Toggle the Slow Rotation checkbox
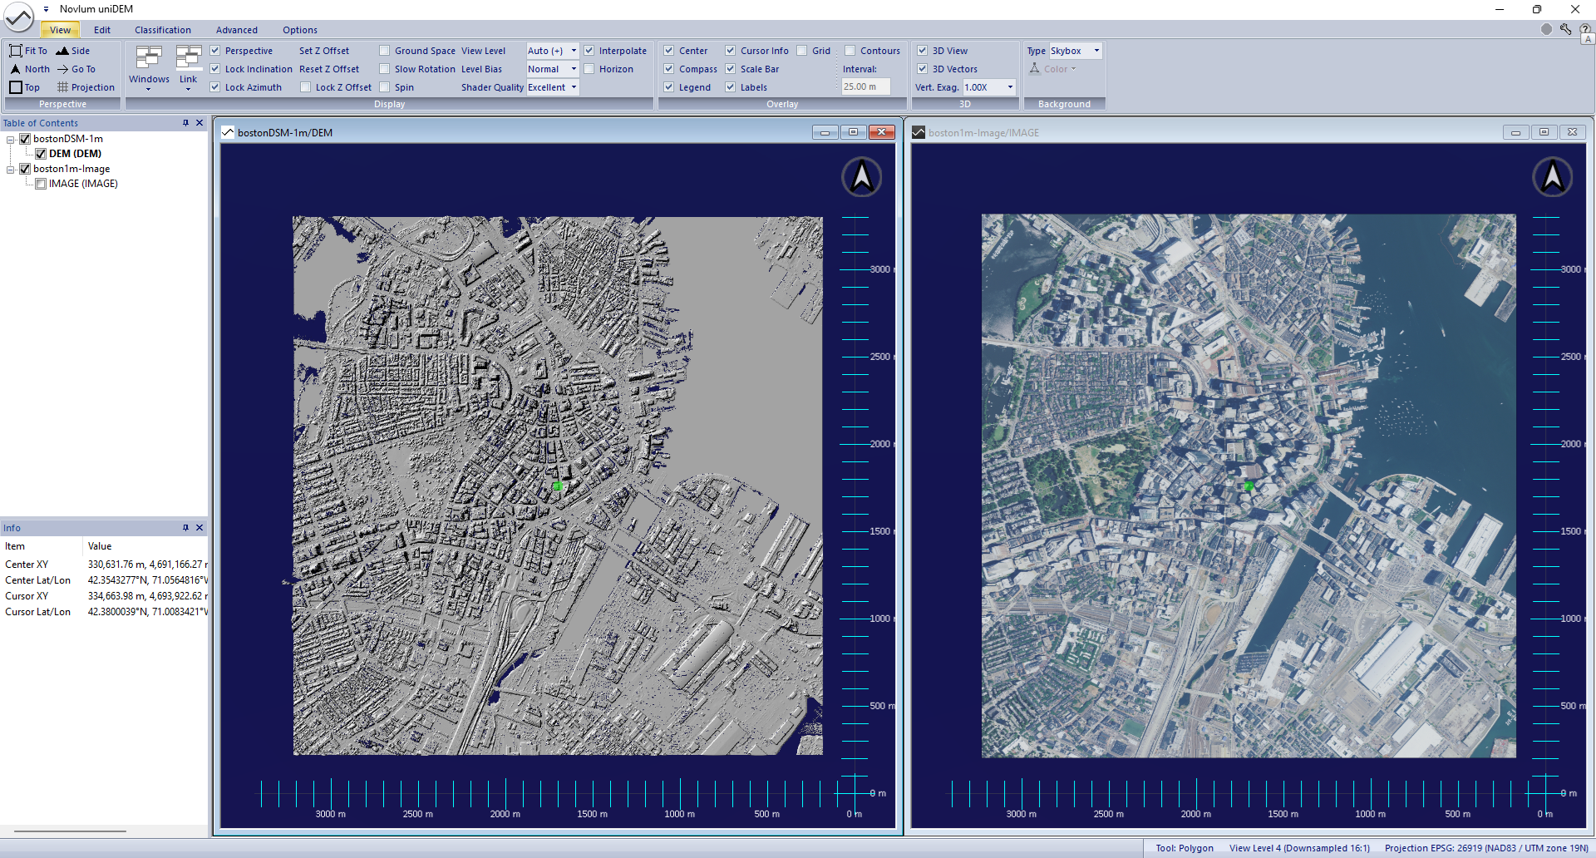This screenshot has width=1596, height=858. [x=385, y=69]
